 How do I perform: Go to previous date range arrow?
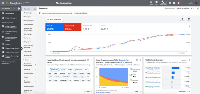194,9
